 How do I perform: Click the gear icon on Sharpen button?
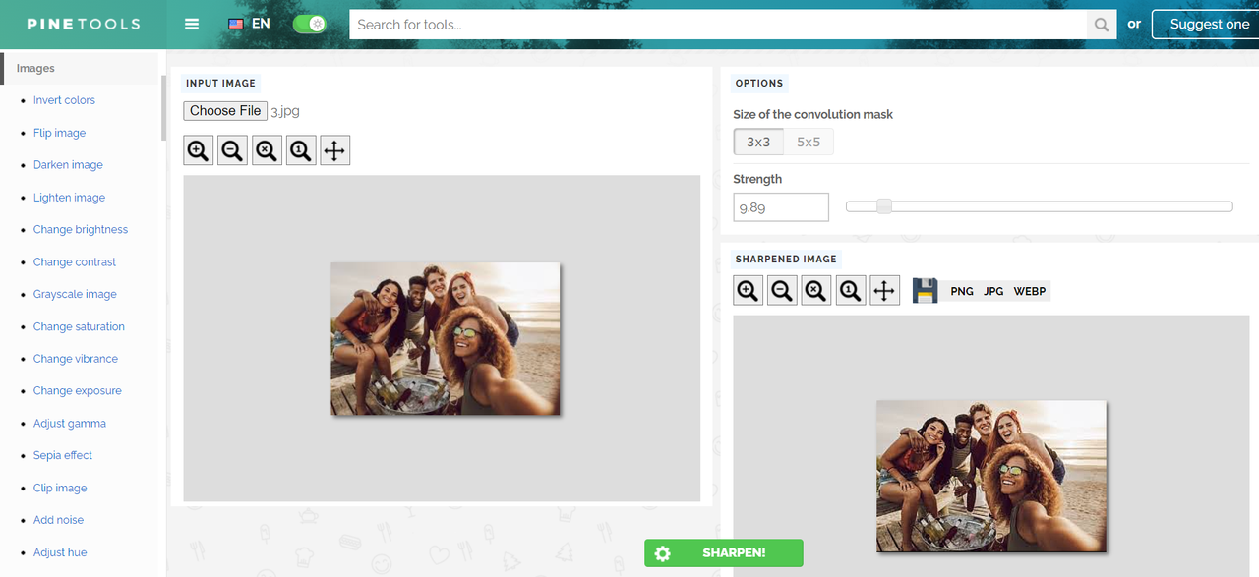click(662, 553)
